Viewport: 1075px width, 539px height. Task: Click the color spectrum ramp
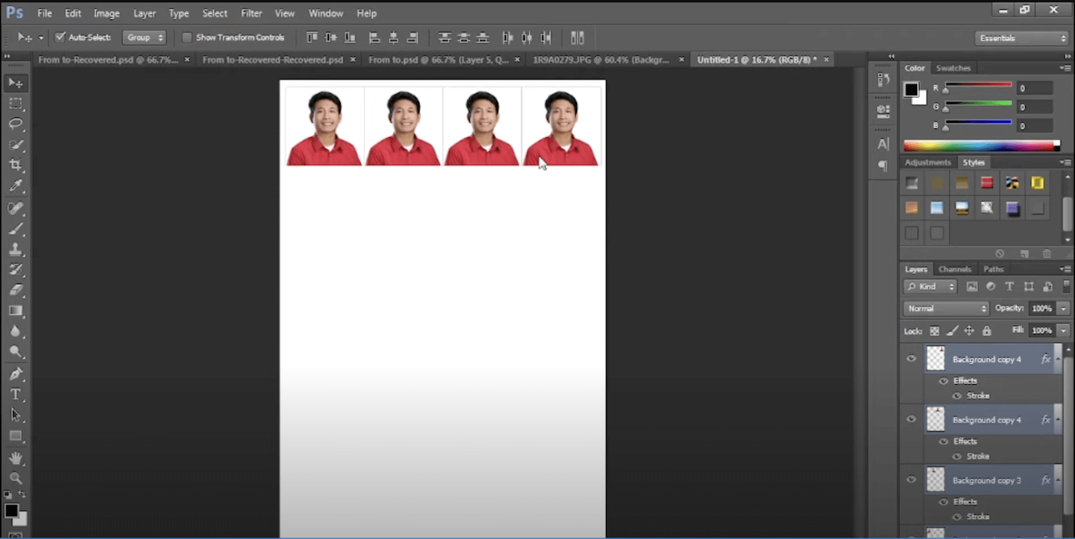click(x=982, y=146)
